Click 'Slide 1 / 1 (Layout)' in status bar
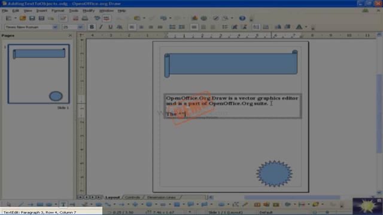Viewport: 383px width, 215px height. point(225,213)
